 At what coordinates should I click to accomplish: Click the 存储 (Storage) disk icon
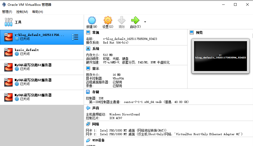click(x=88, y=92)
